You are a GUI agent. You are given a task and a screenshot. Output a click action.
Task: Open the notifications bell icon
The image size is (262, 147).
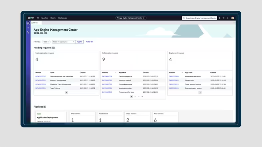[227, 18]
